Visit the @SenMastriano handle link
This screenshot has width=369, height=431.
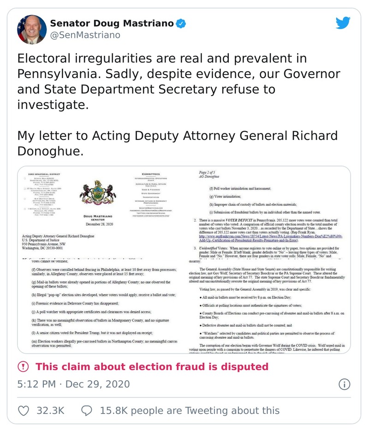tap(85, 35)
